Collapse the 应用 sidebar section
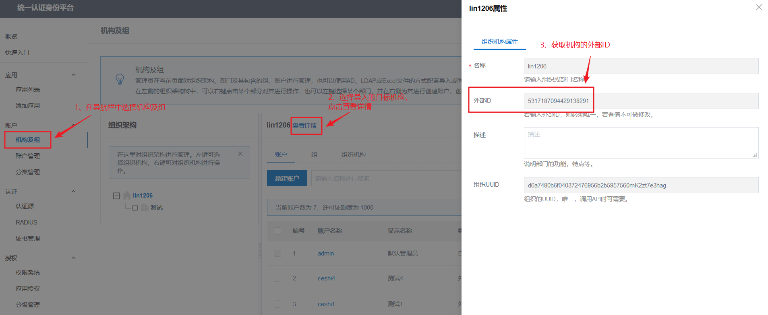This screenshot has height=315, width=768. (x=73, y=75)
